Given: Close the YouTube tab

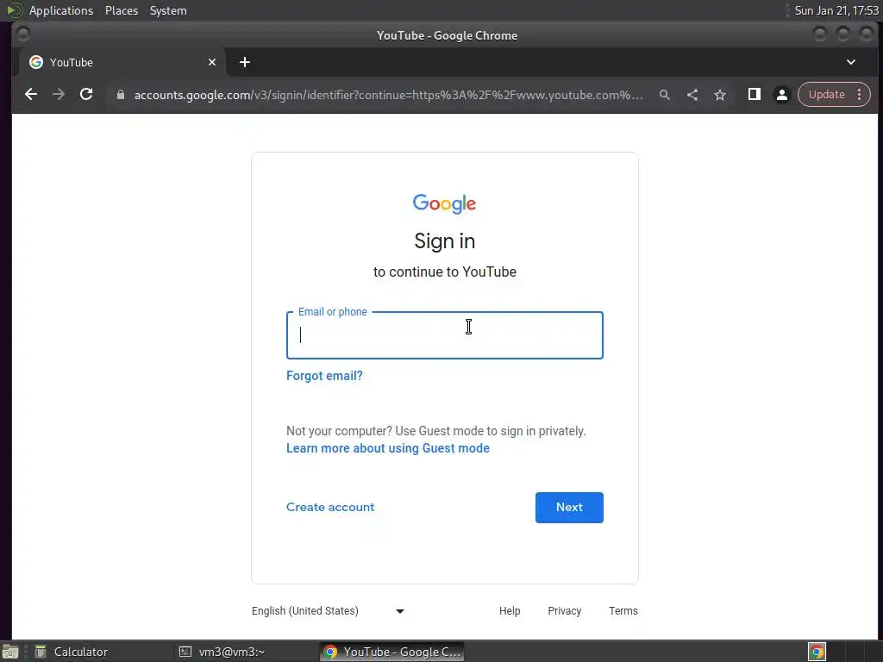Looking at the screenshot, I should 212,62.
